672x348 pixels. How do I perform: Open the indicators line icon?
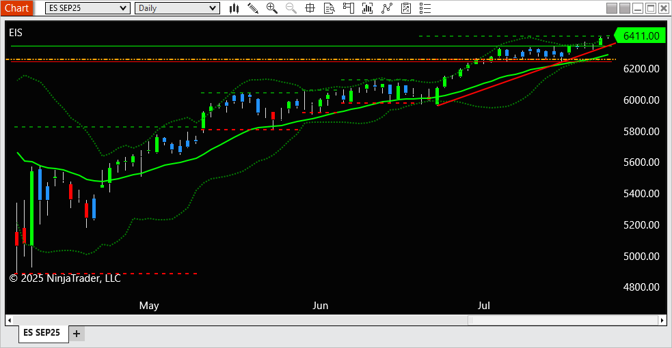click(386, 8)
